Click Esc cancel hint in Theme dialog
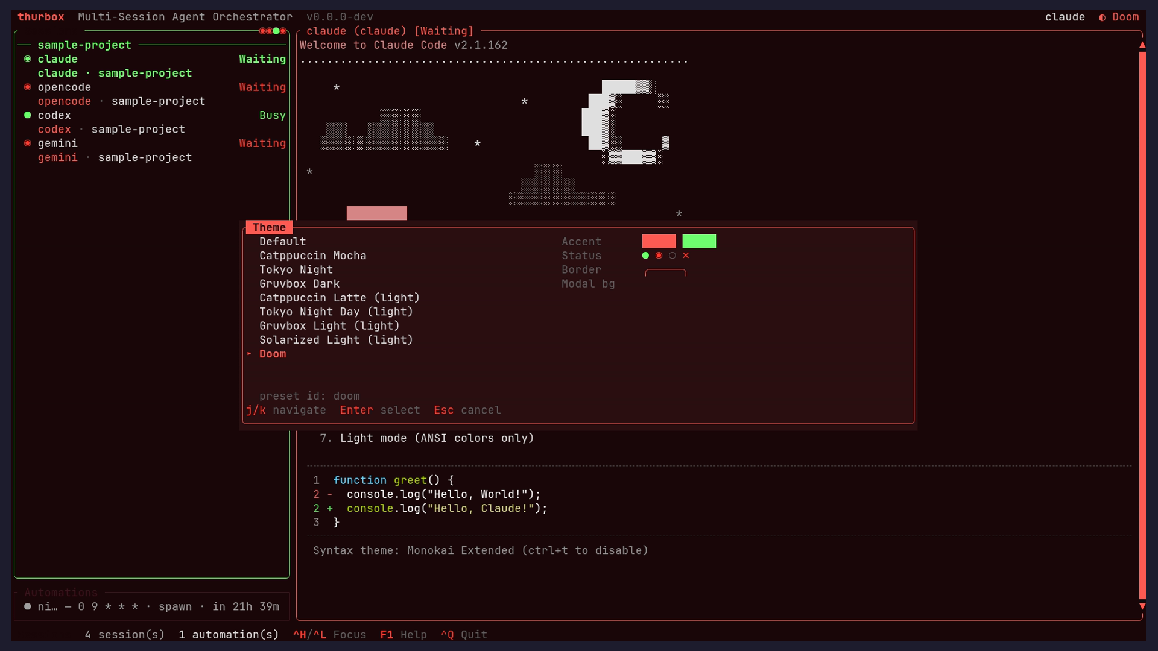Viewport: 1158px width, 651px height. point(467,410)
